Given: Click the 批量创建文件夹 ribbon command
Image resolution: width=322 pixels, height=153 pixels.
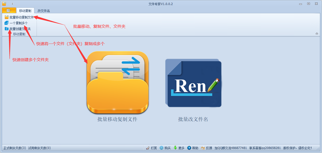Looking at the screenshot, I should click(x=18, y=29).
